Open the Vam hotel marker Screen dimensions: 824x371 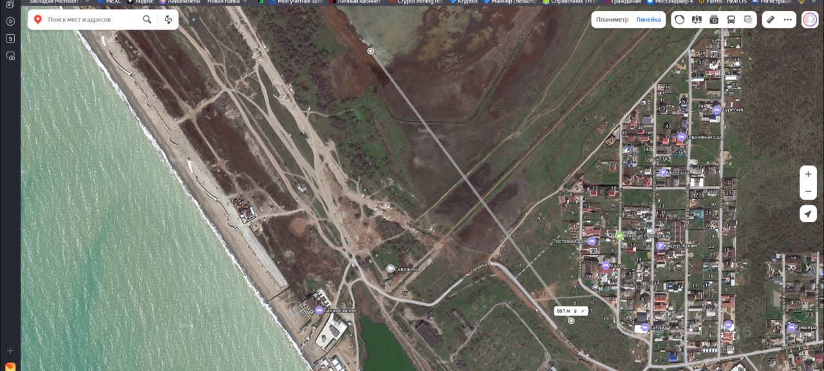605,265
